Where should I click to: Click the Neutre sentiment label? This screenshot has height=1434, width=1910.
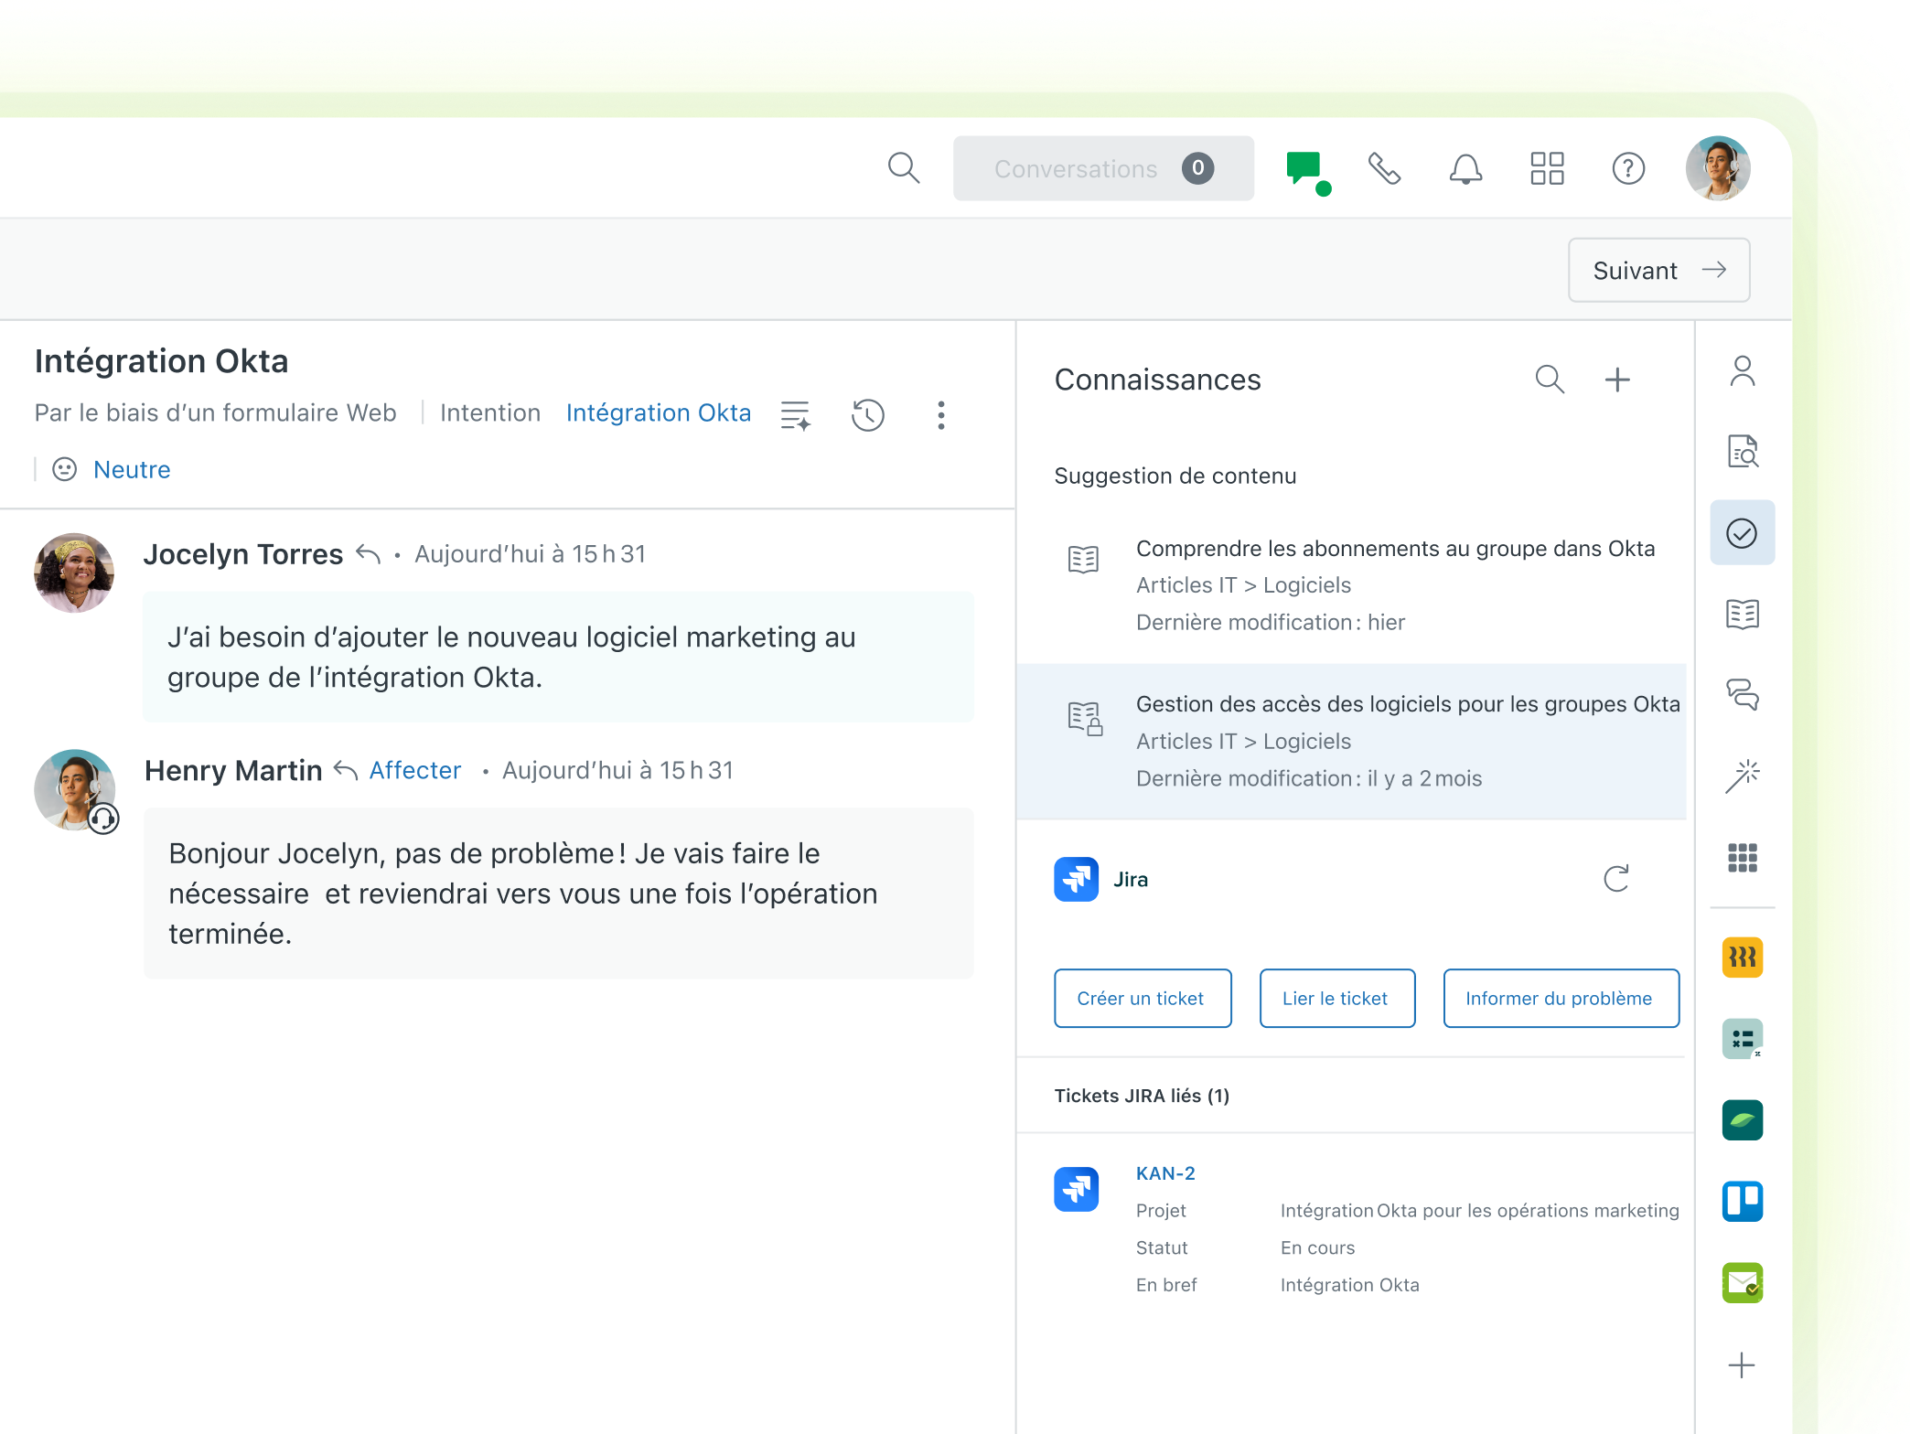(132, 469)
